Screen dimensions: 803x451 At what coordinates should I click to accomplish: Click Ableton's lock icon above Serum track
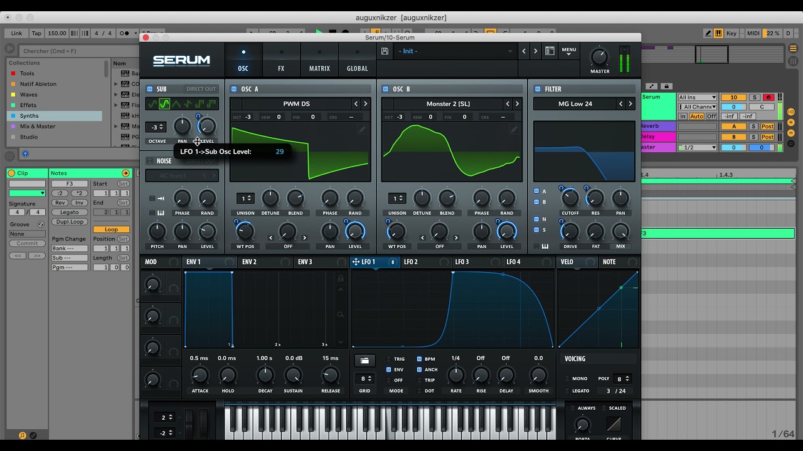click(x=667, y=86)
